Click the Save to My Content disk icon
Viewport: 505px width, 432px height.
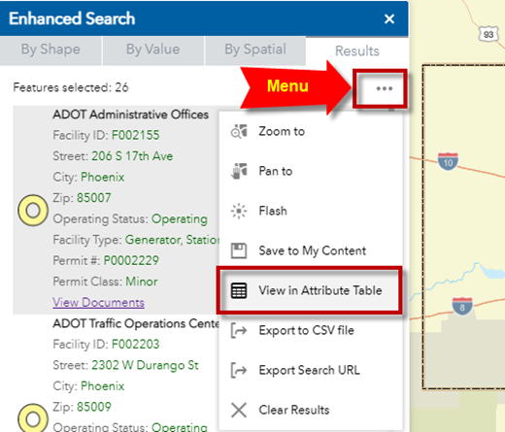(239, 250)
